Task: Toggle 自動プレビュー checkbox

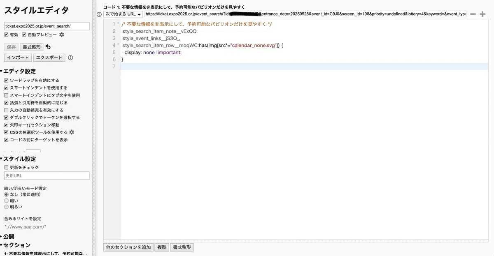Action: click(24, 35)
